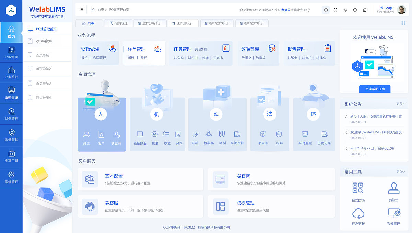Collapse the sidebar menu with the fold icon
This screenshot has height=233, width=412.
(81, 10)
